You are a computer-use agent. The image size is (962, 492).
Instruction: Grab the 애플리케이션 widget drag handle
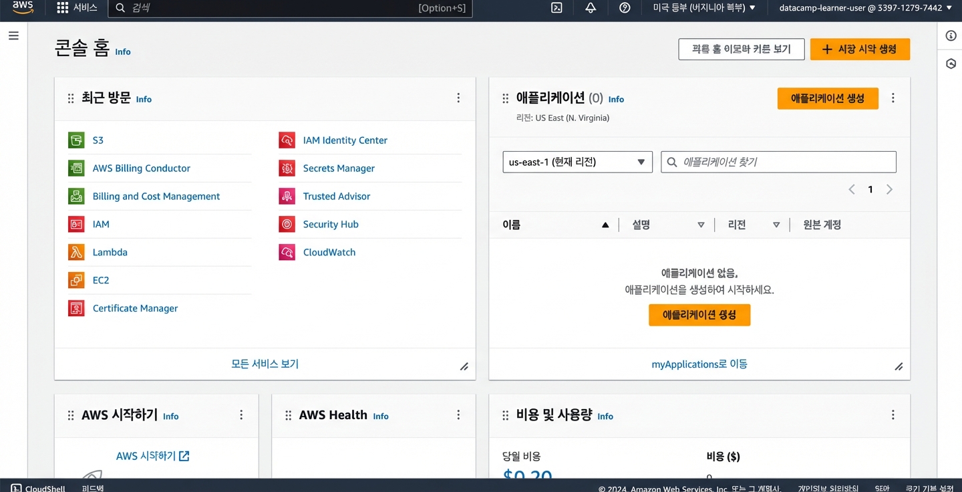[x=506, y=99]
